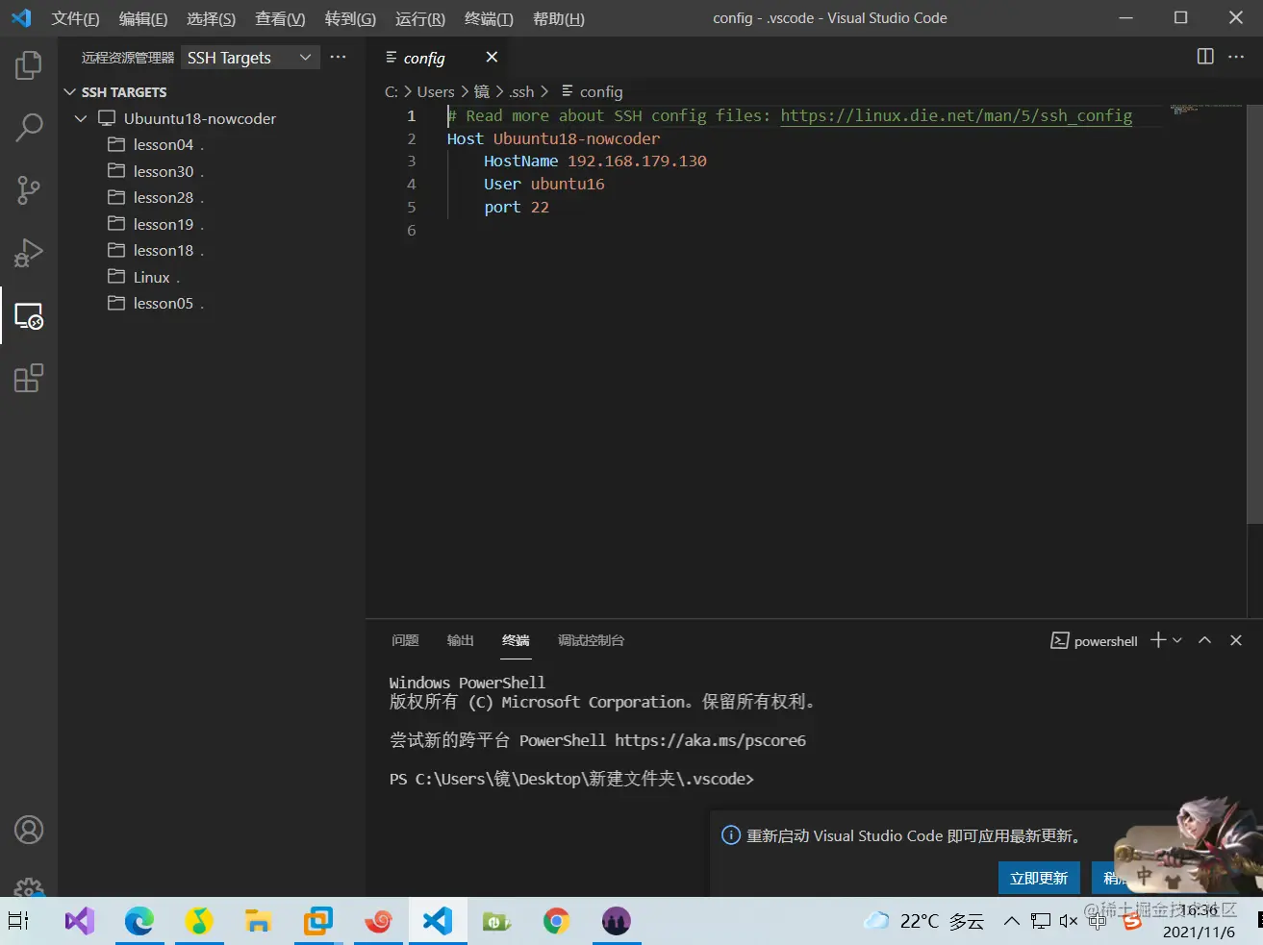Open the 帮助(H) menu

pos(559,18)
